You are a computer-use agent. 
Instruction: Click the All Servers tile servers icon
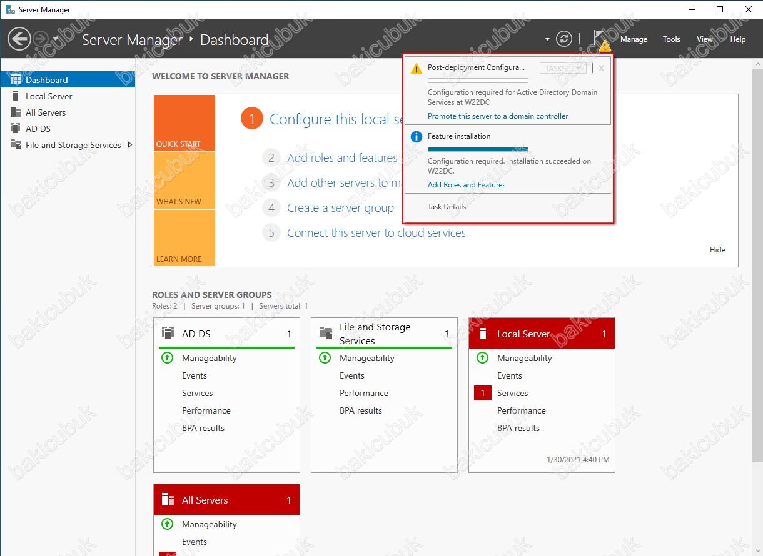(168, 500)
